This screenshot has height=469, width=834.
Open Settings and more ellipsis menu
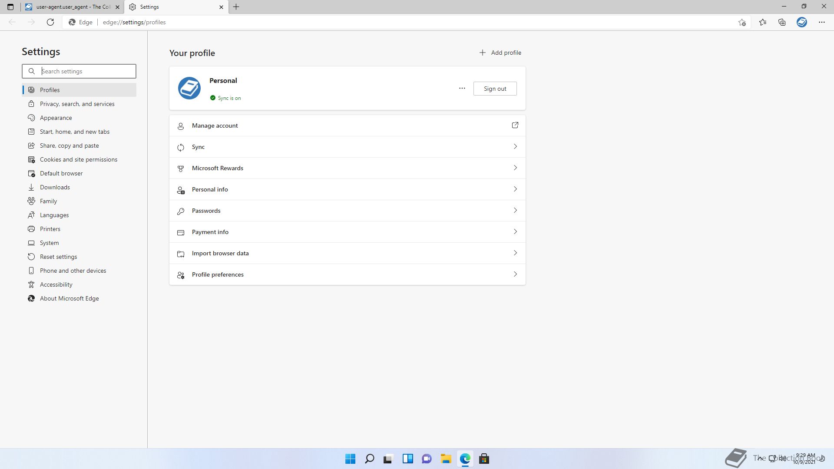point(821,22)
